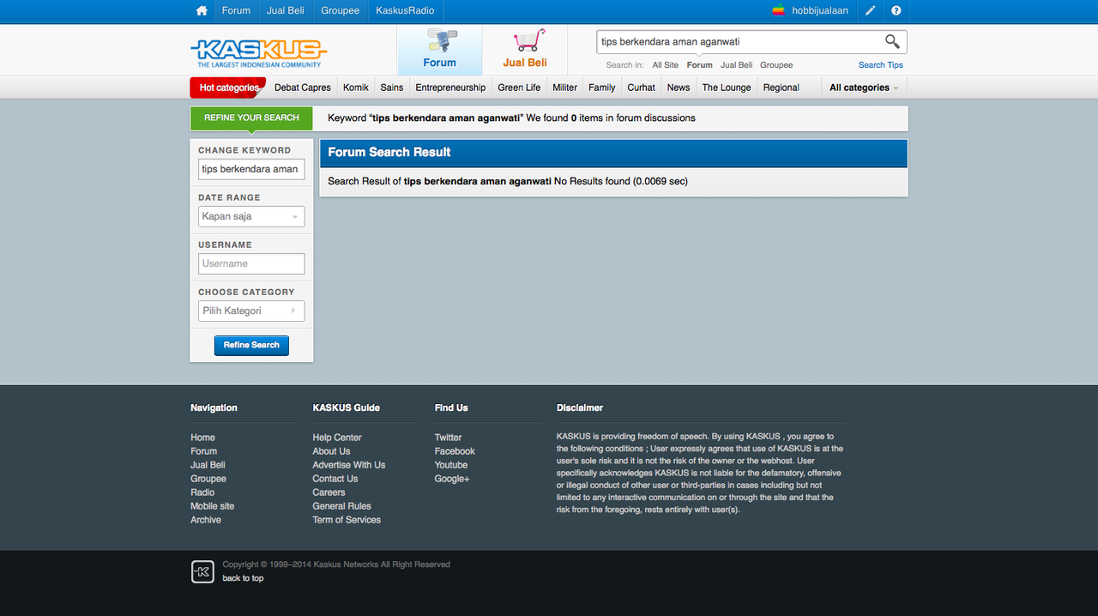1098x616 pixels.
Task: Open the Twitter link in footer
Action: point(448,438)
